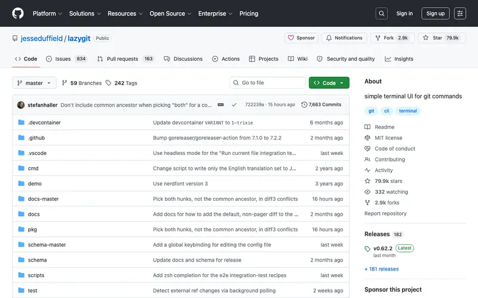Open the Projects tab
Image resolution: width=478 pixels, height=298 pixels.
point(263,58)
